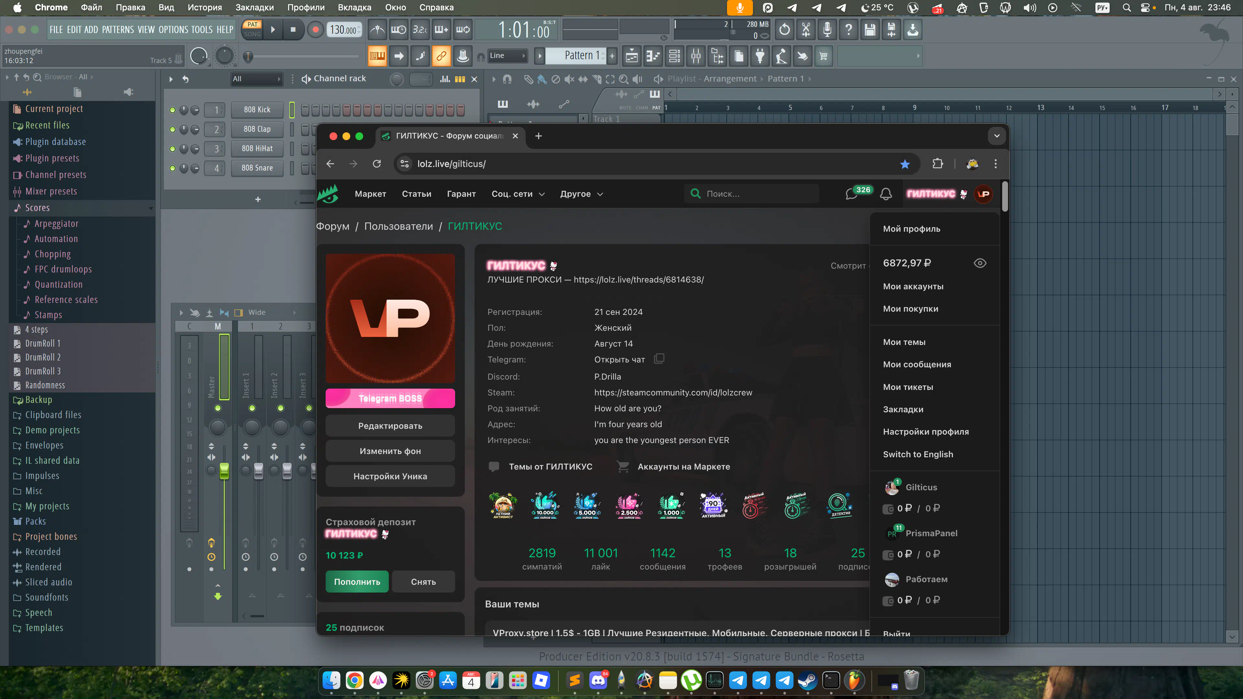
Task: Expand the Соц. сети dropdown menu
Action: tap(518, 194)
